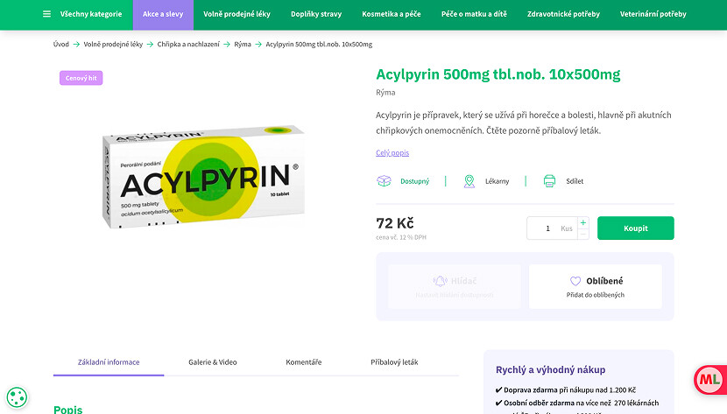The width and height of the screenshot is (727, 414).
Task: Click the cookie settings icon
Action: 17,397
